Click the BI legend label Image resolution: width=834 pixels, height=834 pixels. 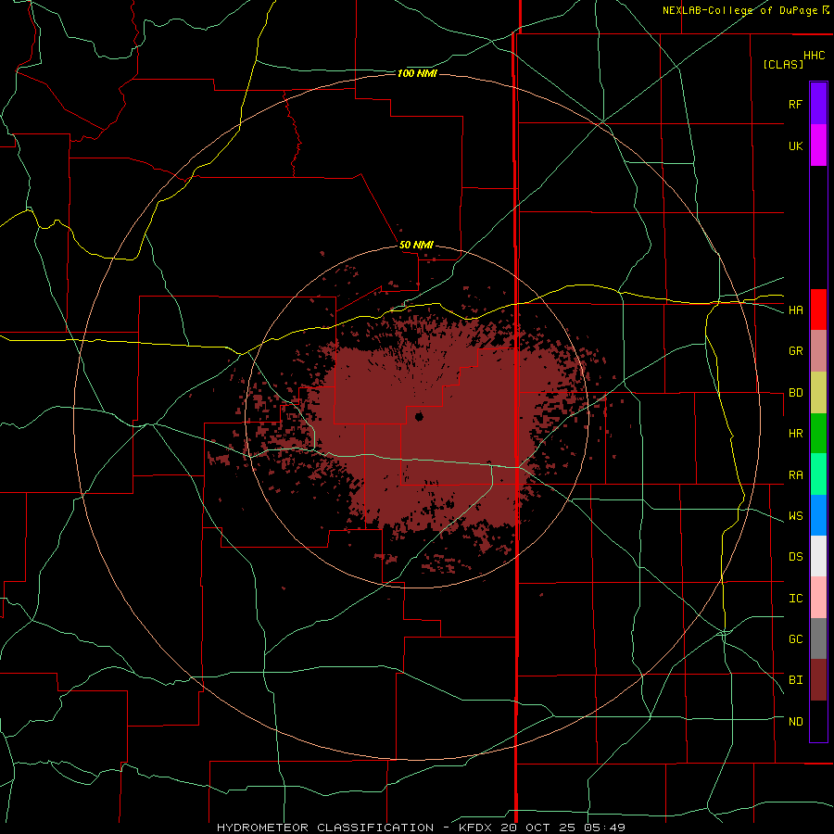point(795,680)
